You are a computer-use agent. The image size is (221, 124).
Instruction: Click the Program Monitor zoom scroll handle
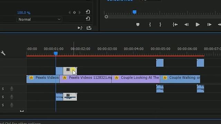106,17
